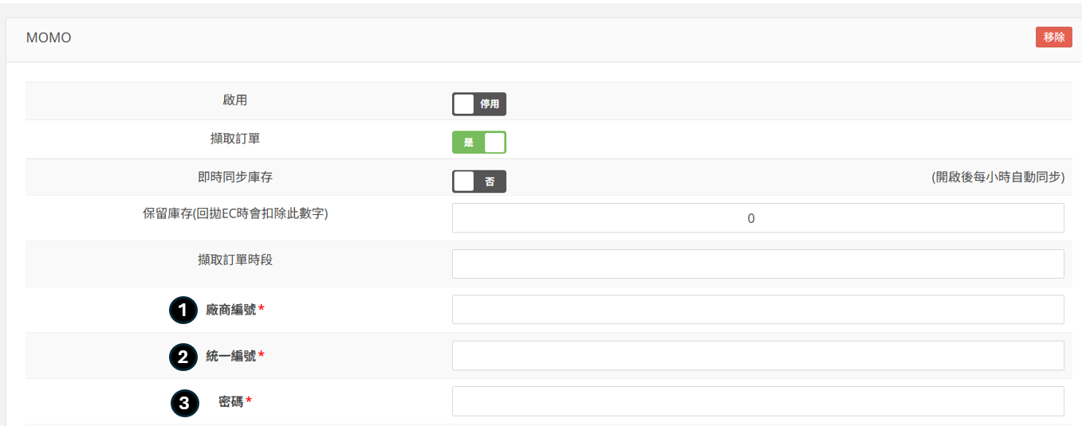Click the 廠商編號 required label

[231, 310]
